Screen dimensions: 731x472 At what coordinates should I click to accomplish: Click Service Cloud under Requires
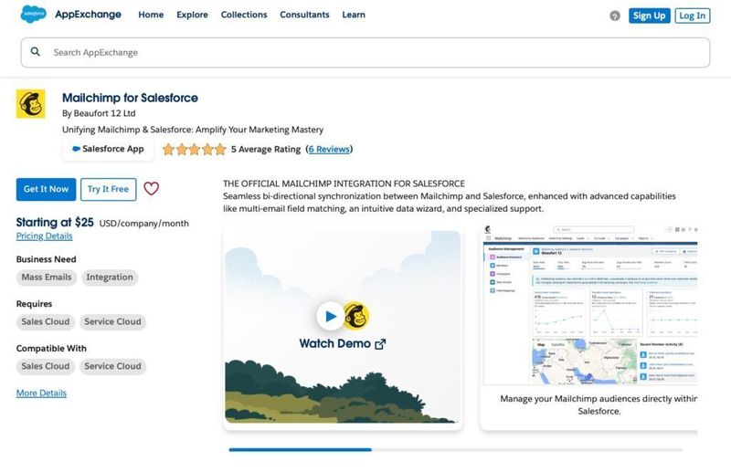(112, 321)
